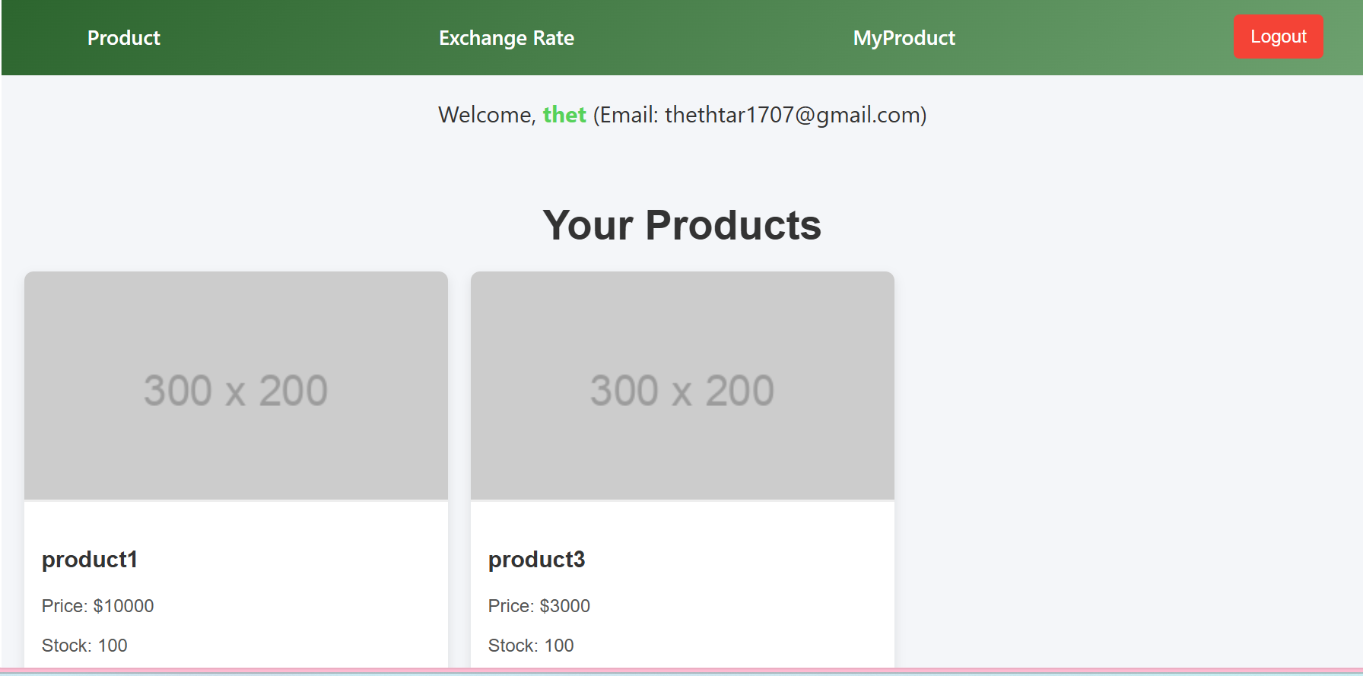Viewport: 1363px width, 676px height.
Task: Click the Your Products heading
Action: click(681, 225)
